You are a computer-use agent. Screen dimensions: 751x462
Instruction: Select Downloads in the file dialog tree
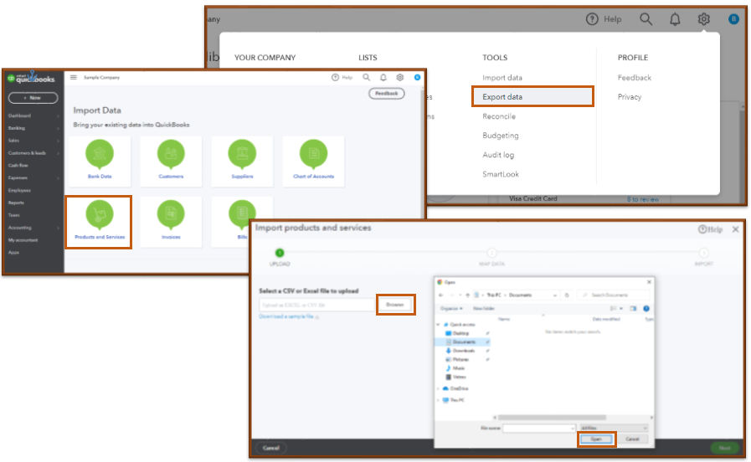463,351
